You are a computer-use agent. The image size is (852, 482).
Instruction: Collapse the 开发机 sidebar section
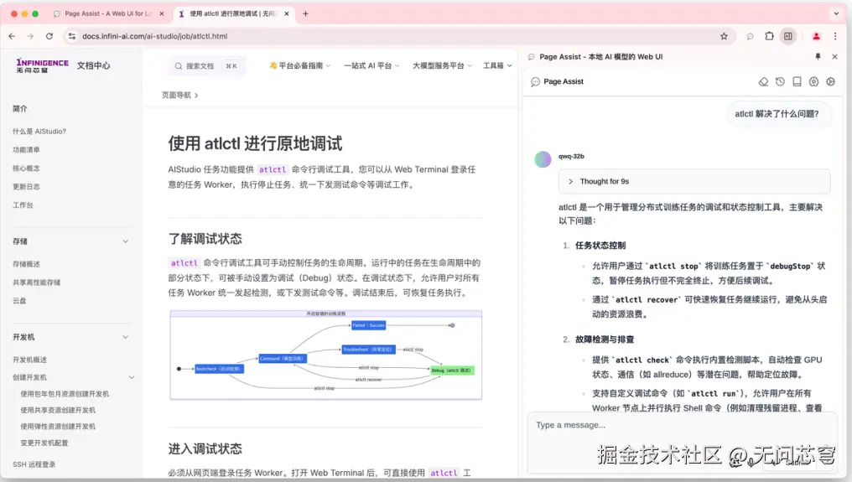126,337
